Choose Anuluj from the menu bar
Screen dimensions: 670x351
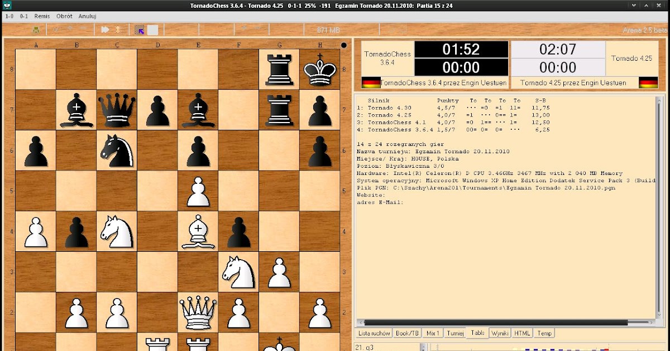coord(87,16)
